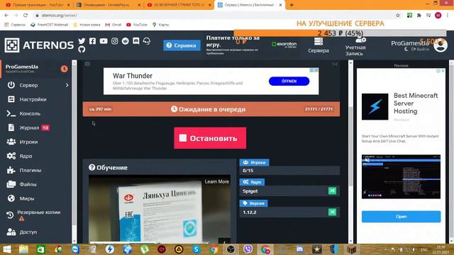This screenshot has height=255, width=454.
Task: Open the YouTube bookmark
Action: (x=137, y=25)
